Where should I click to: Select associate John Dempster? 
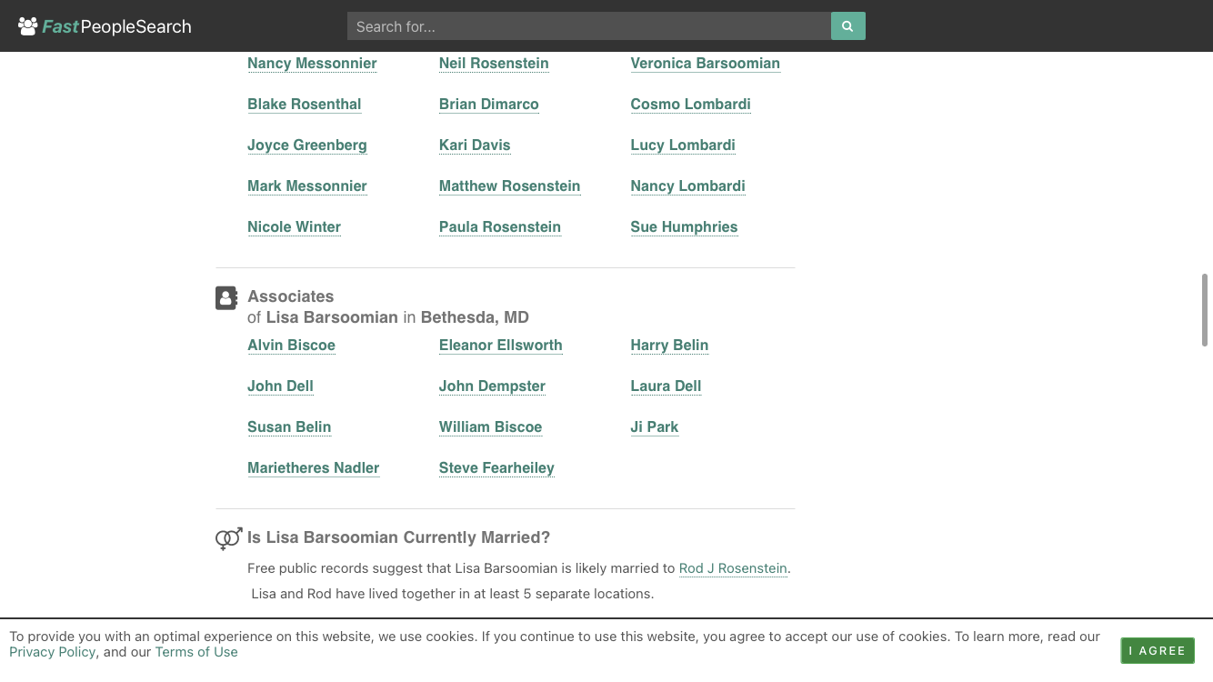(x=492, y=386)
